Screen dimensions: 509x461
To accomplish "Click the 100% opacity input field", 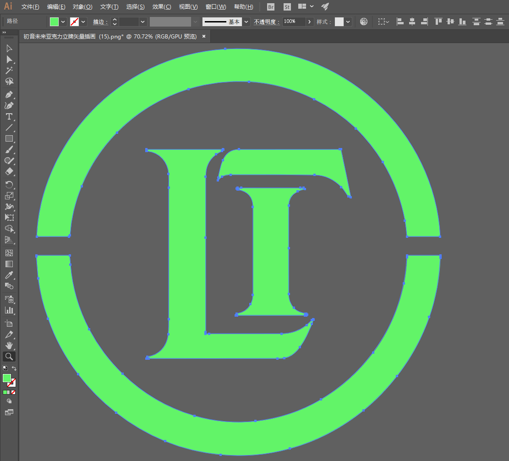I will 294,22.
